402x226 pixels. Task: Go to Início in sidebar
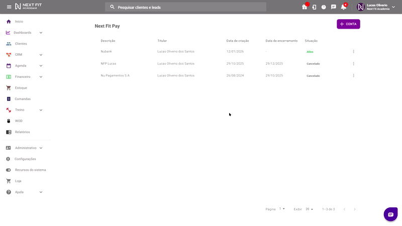(x=19, y=22)
